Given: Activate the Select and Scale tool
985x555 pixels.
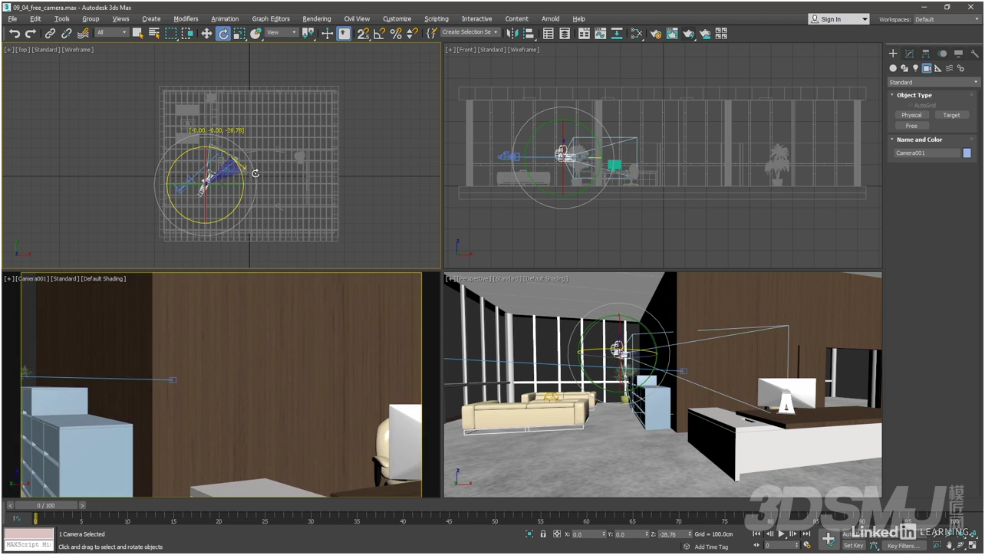Looking at the screenshot, I should (239, 33).
